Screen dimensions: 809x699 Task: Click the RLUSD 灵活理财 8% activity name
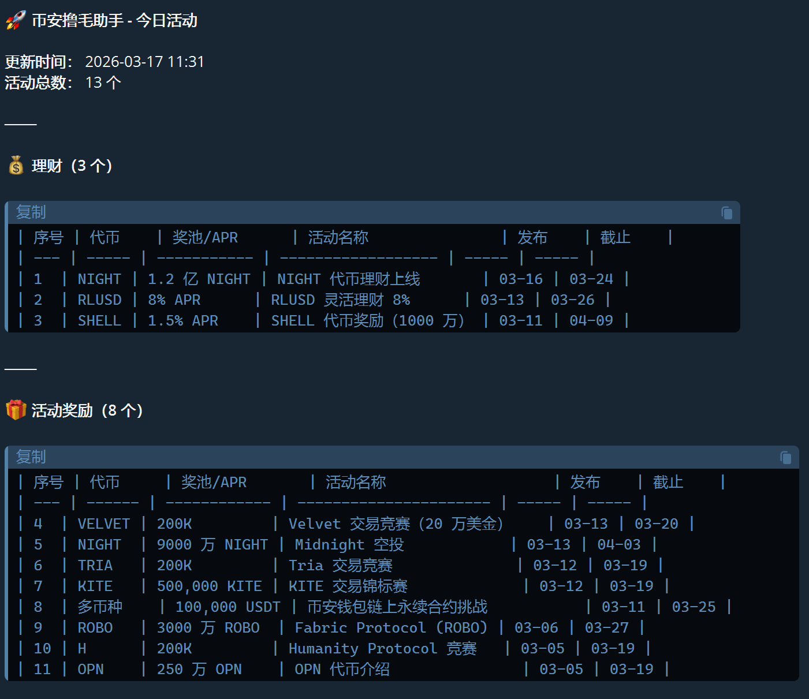pyautogui.click(x=341, y=300)
